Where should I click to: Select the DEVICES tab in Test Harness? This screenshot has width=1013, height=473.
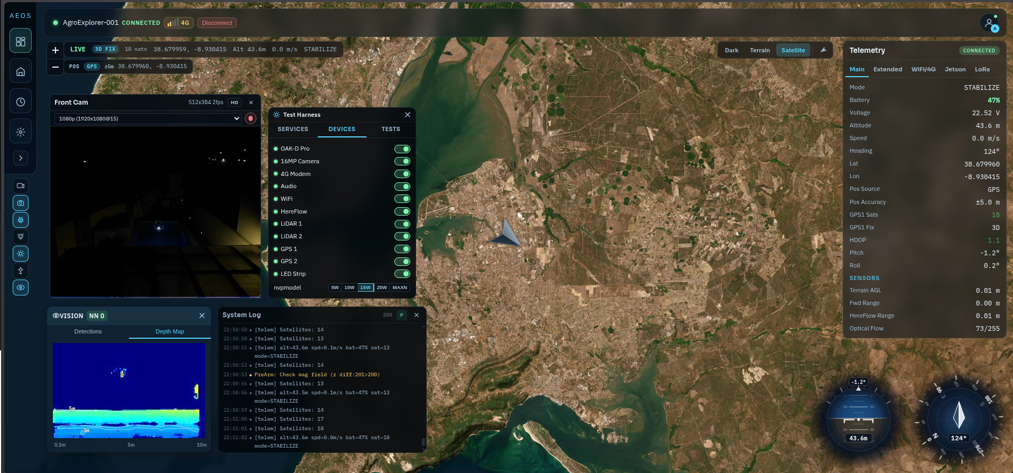[342, 129]
